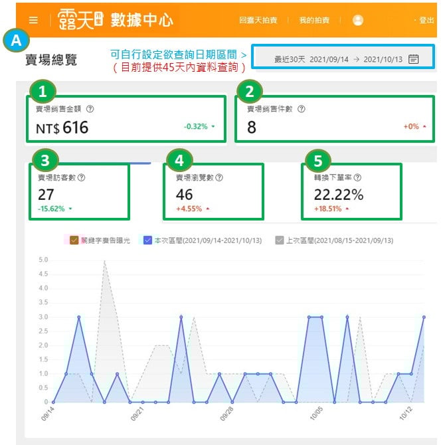
Task: Click 登出 to log out
Action: coord(425,21)
